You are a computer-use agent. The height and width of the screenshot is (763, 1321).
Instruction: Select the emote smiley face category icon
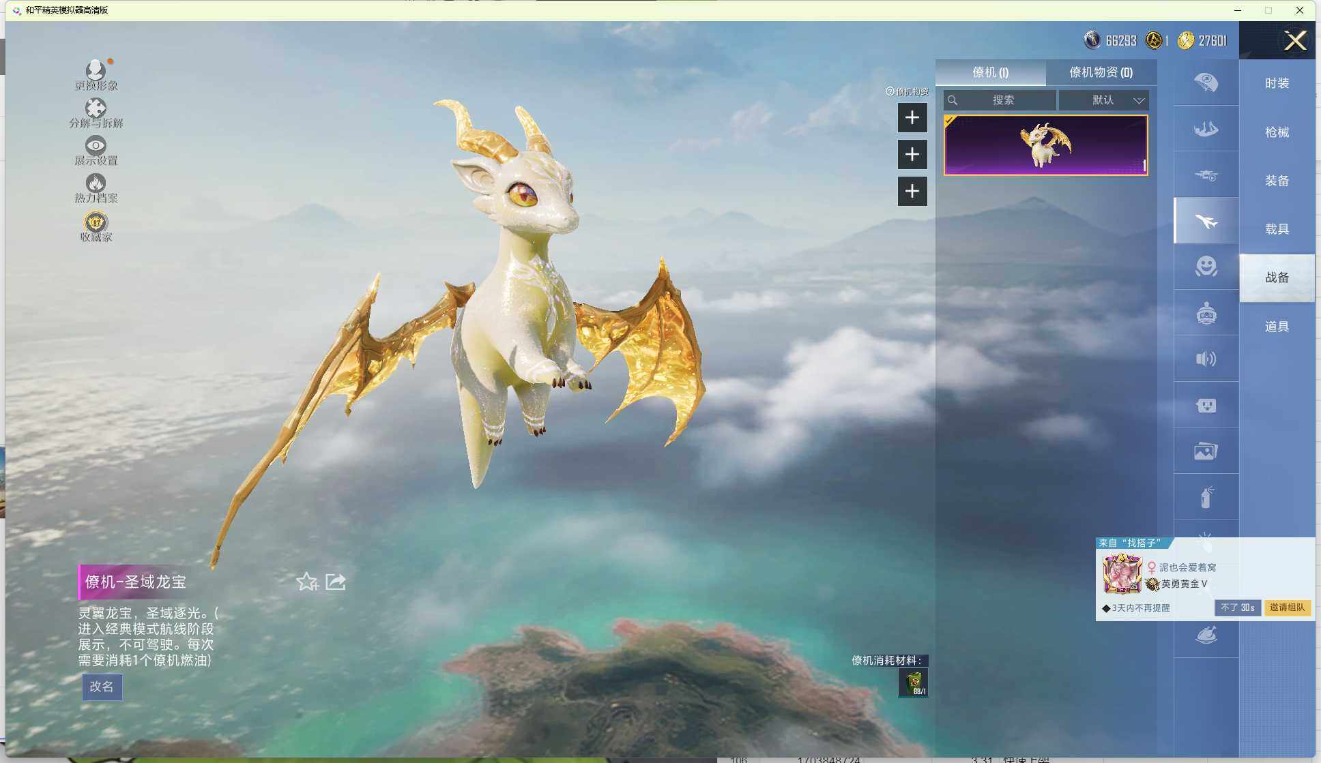click(x=1206, y=266)
